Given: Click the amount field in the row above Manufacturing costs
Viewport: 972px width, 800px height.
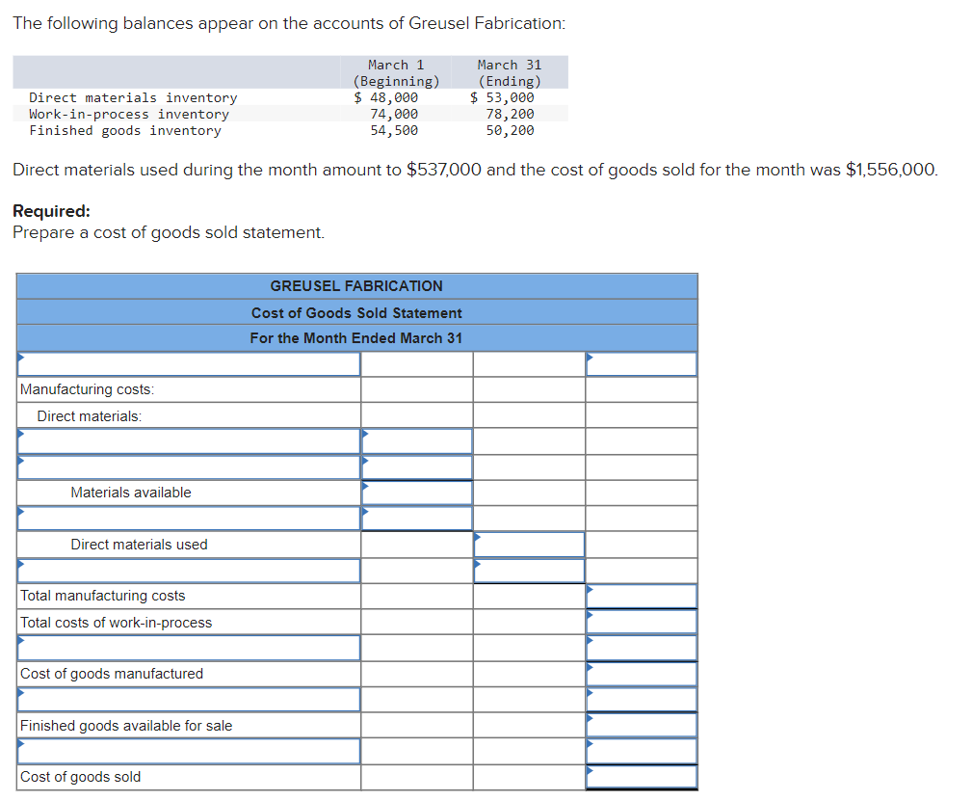Looking at the screenshot, I should point(642,364).
